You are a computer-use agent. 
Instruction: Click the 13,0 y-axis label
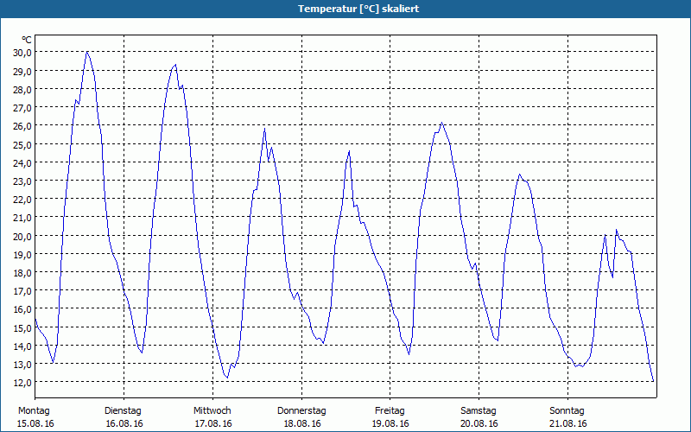(22, 365)
